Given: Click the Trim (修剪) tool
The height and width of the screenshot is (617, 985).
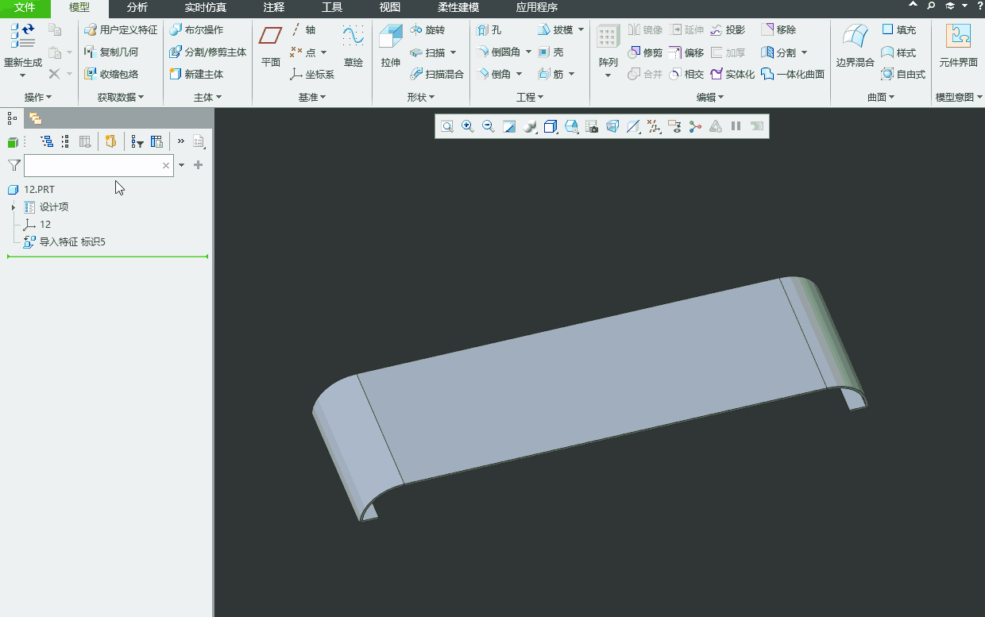Looking at the screenshot, I should point(645,52).
